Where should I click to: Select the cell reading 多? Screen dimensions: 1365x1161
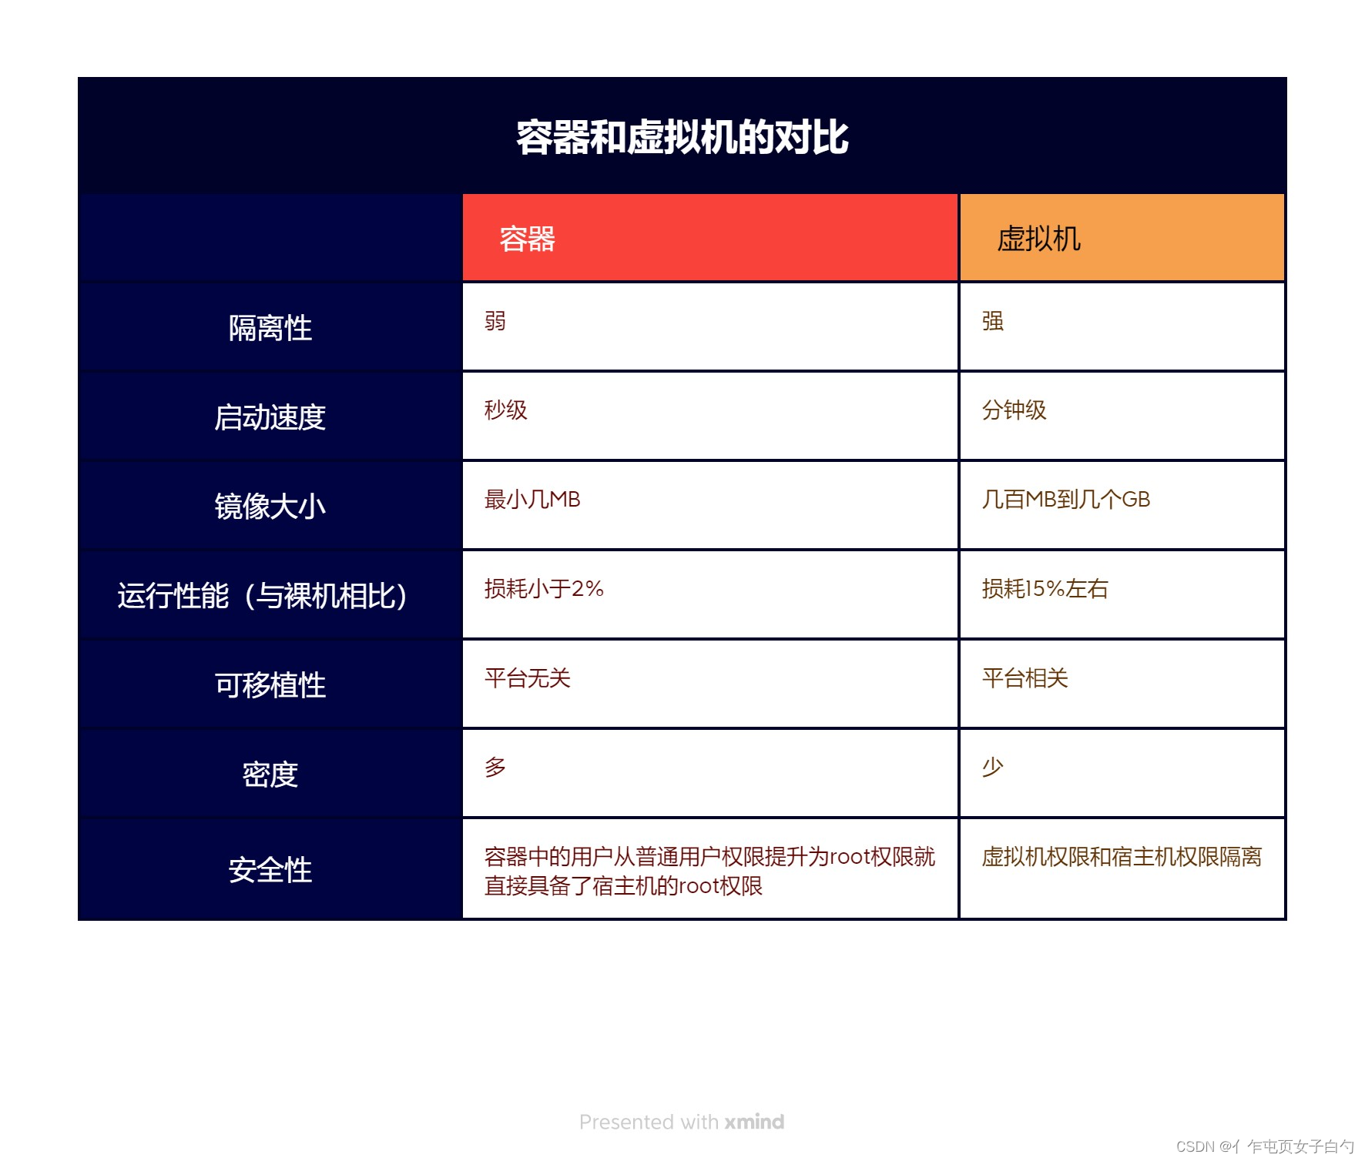click(709, 773)
